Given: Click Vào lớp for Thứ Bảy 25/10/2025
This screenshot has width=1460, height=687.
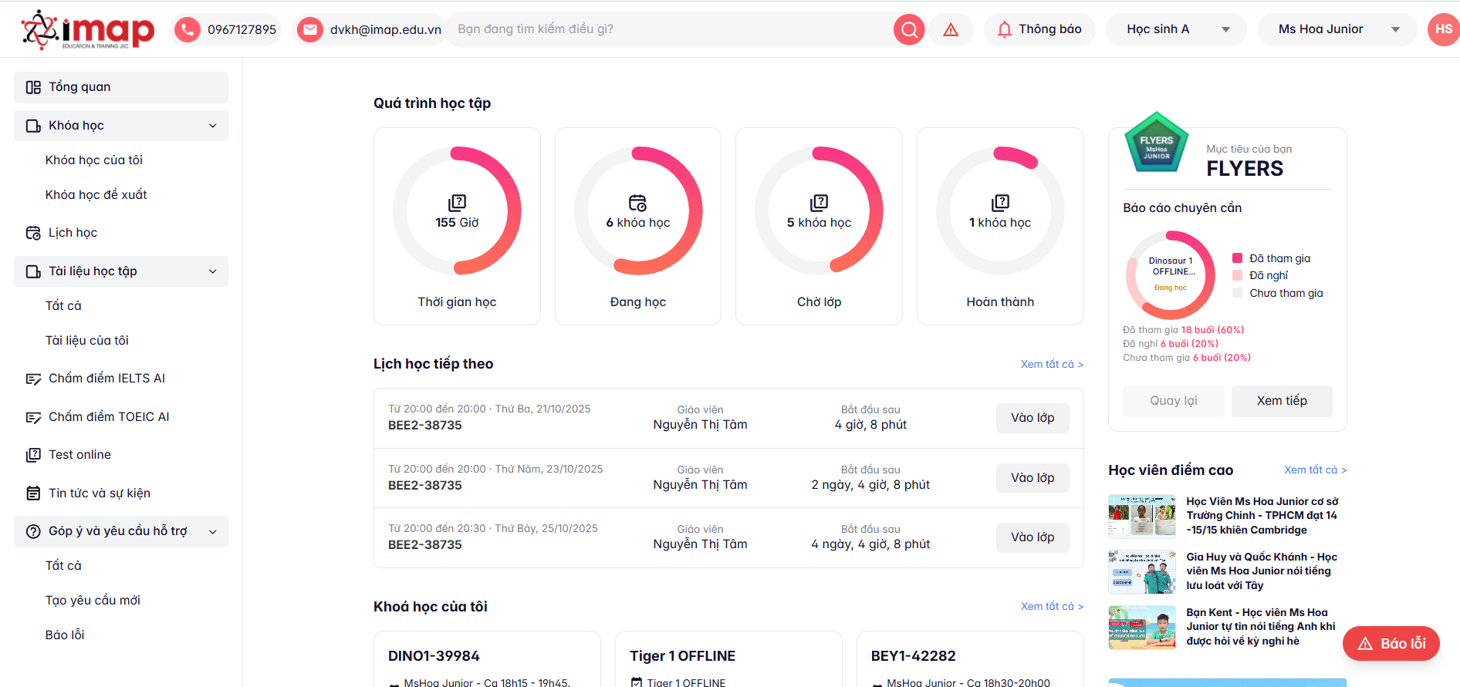Looking at the screenshot, I should coord(1032,537).
